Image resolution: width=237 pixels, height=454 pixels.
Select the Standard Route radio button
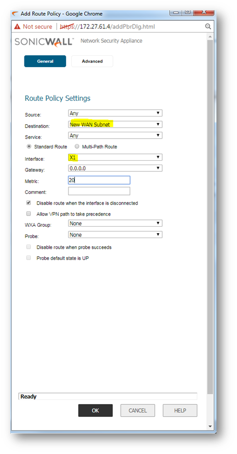pos(29,146)
